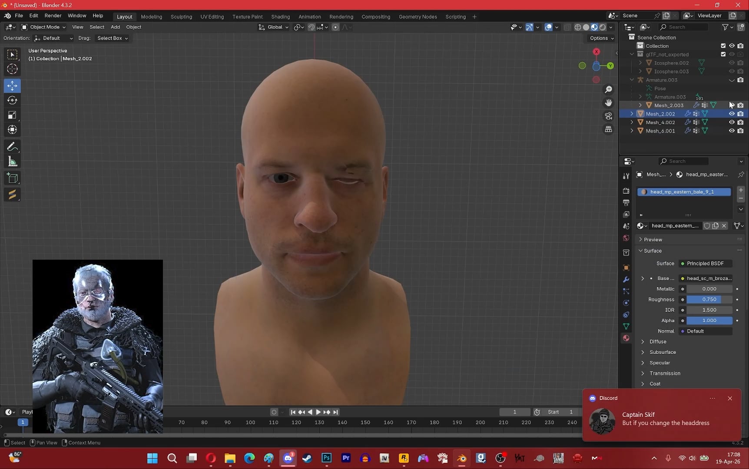Click the Options button in the viewport header
The height and width of the screenshot is (469, 749).
[x=601, y=38]
